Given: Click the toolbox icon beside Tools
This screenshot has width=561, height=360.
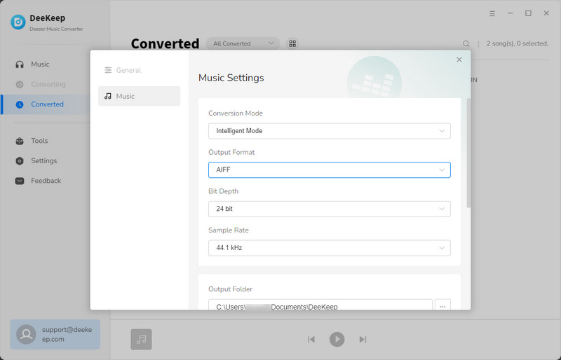Looking at the screenshot, I should (x=20, y=141).
